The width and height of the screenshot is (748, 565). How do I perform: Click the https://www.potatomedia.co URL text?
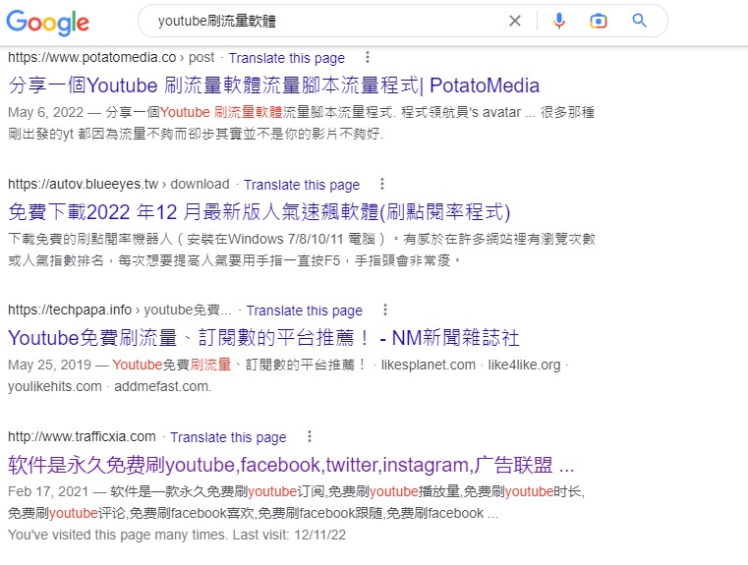pyautogui.click(x=92, y=58)
